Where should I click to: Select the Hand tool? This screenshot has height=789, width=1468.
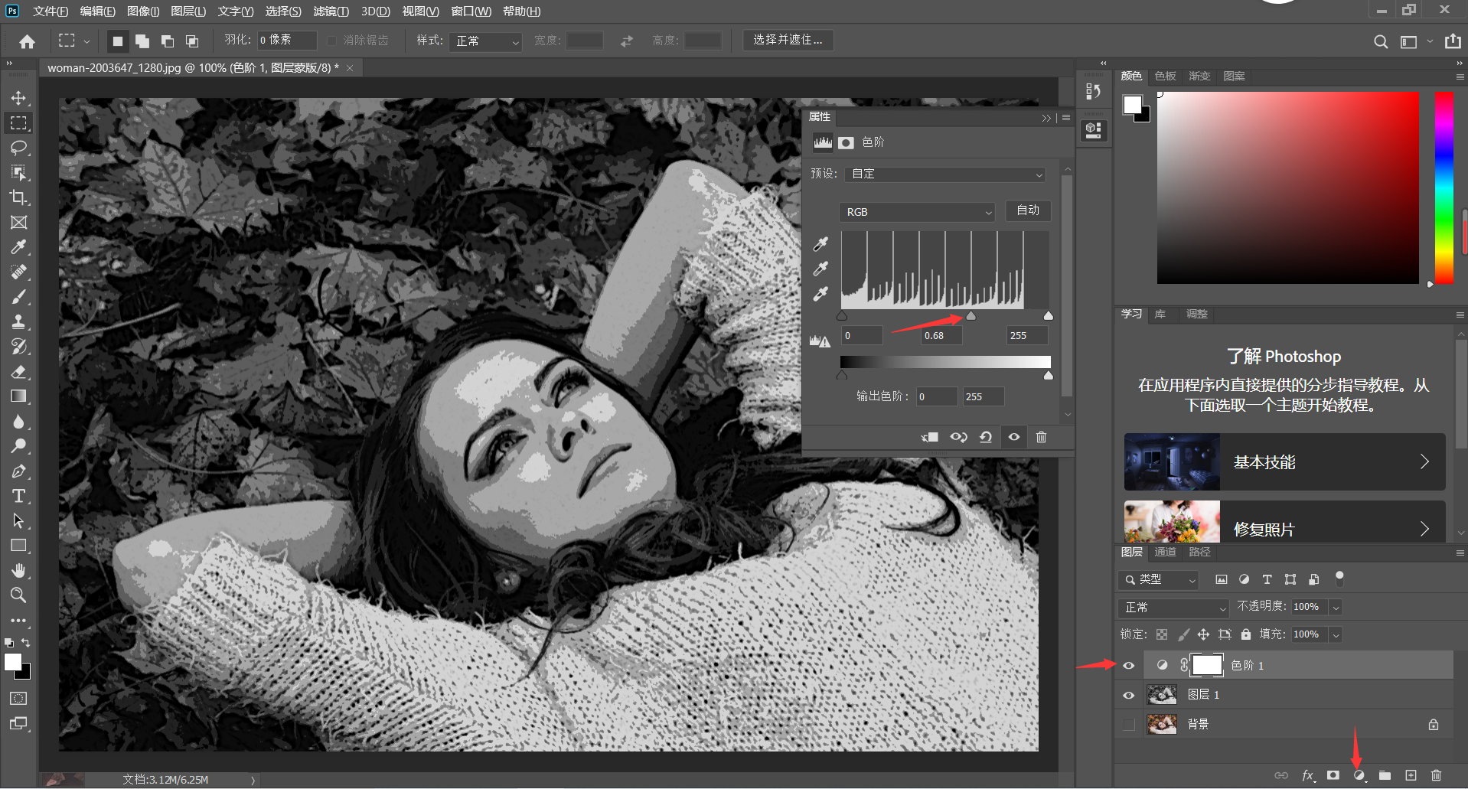pos(19,570)
